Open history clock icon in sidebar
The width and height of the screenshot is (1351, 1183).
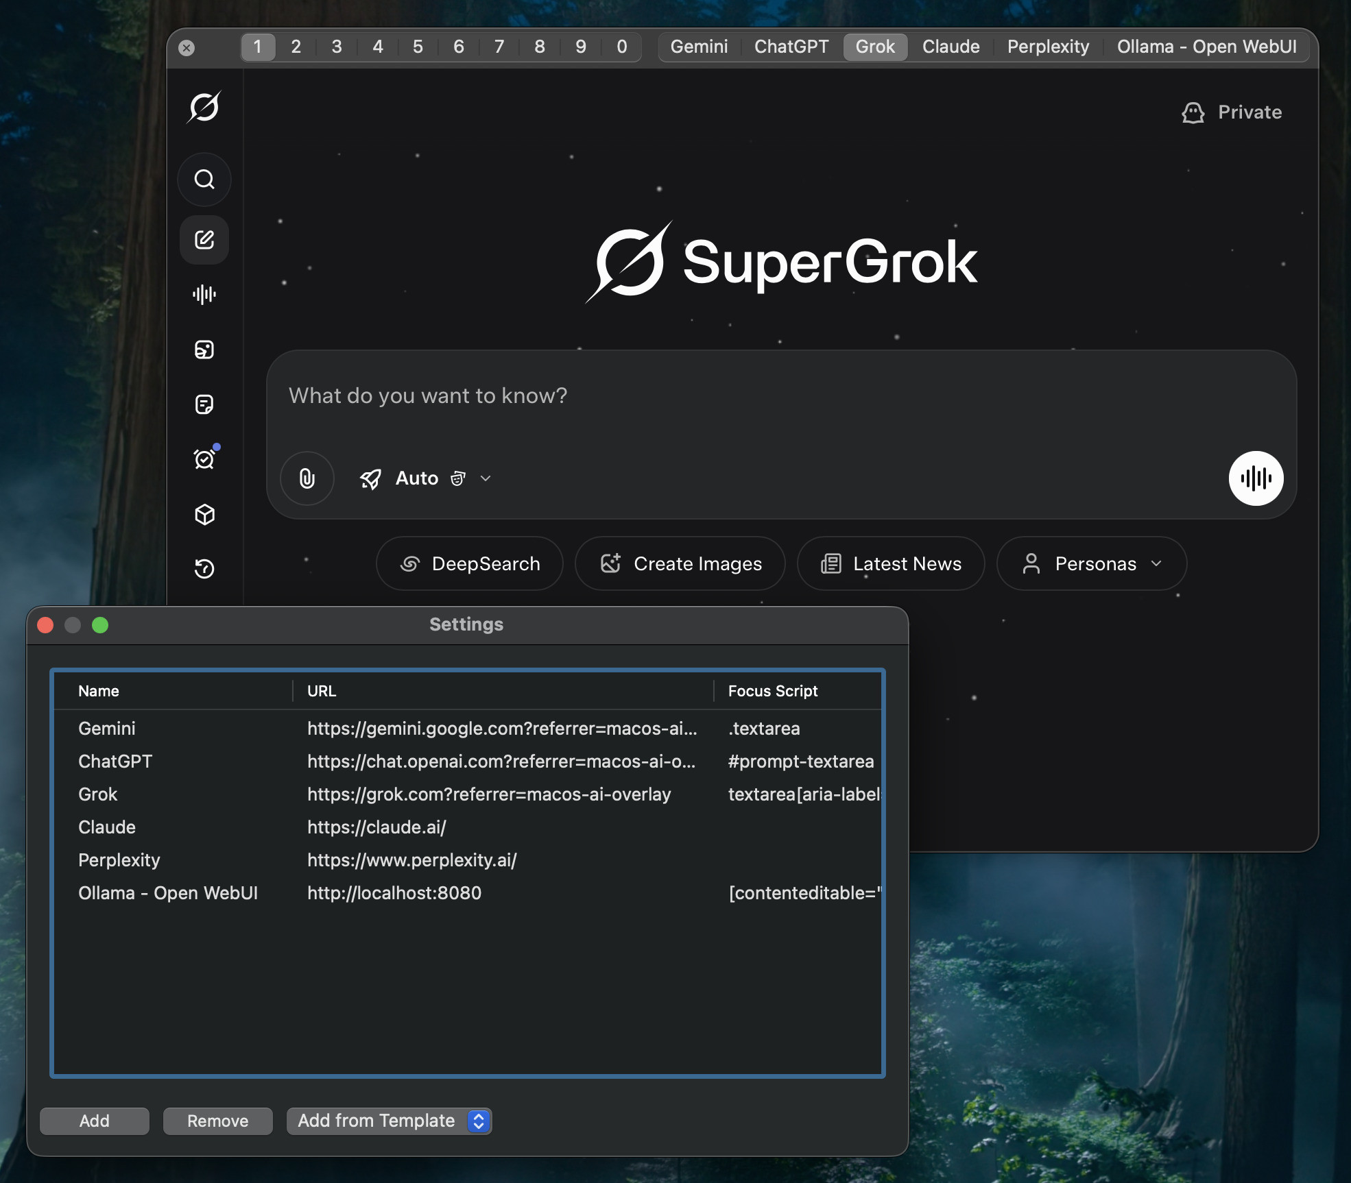[x=204, y=569]
